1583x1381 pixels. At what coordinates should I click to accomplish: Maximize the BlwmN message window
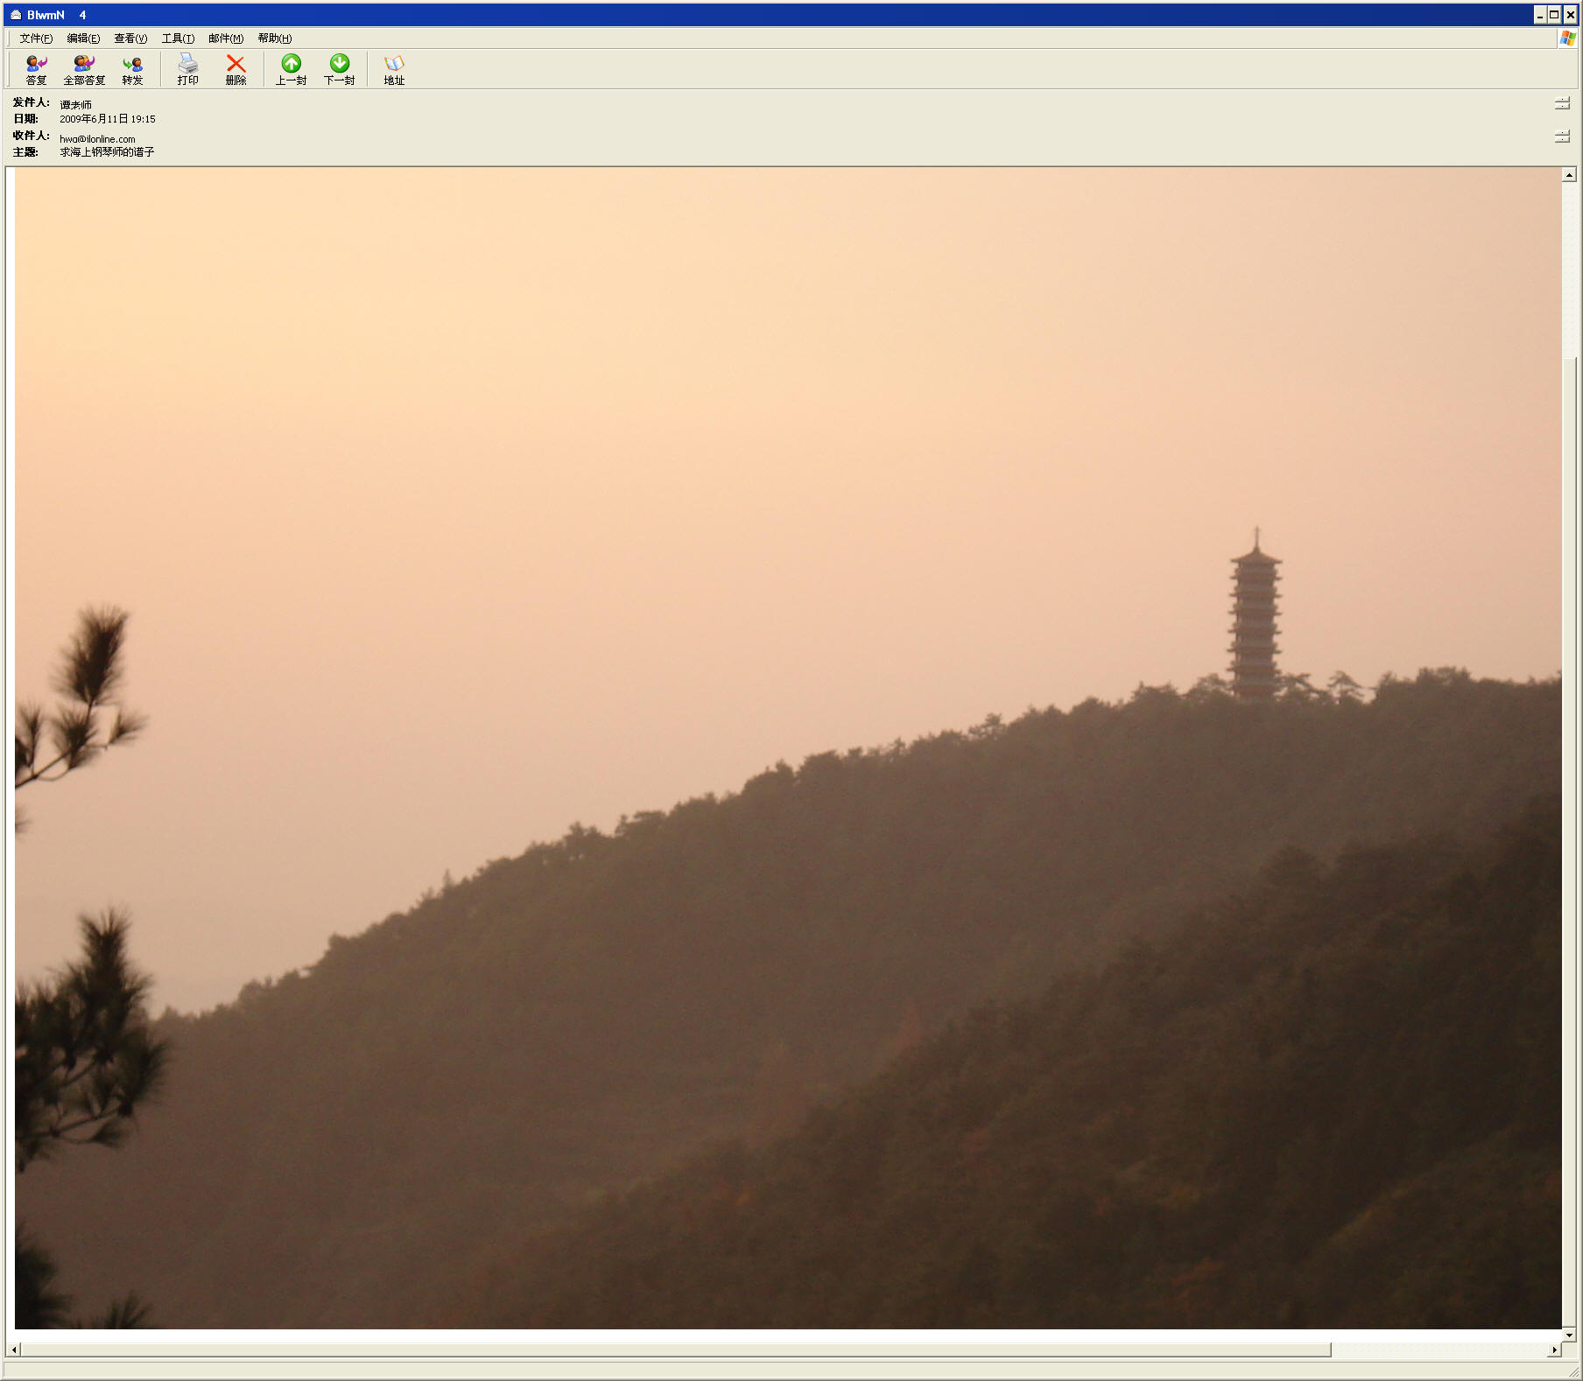point(1554,15)
